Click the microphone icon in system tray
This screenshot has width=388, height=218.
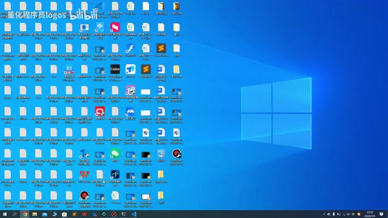pos(333,214)
